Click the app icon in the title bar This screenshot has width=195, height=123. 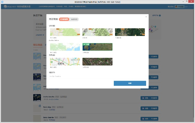(2, 2)
